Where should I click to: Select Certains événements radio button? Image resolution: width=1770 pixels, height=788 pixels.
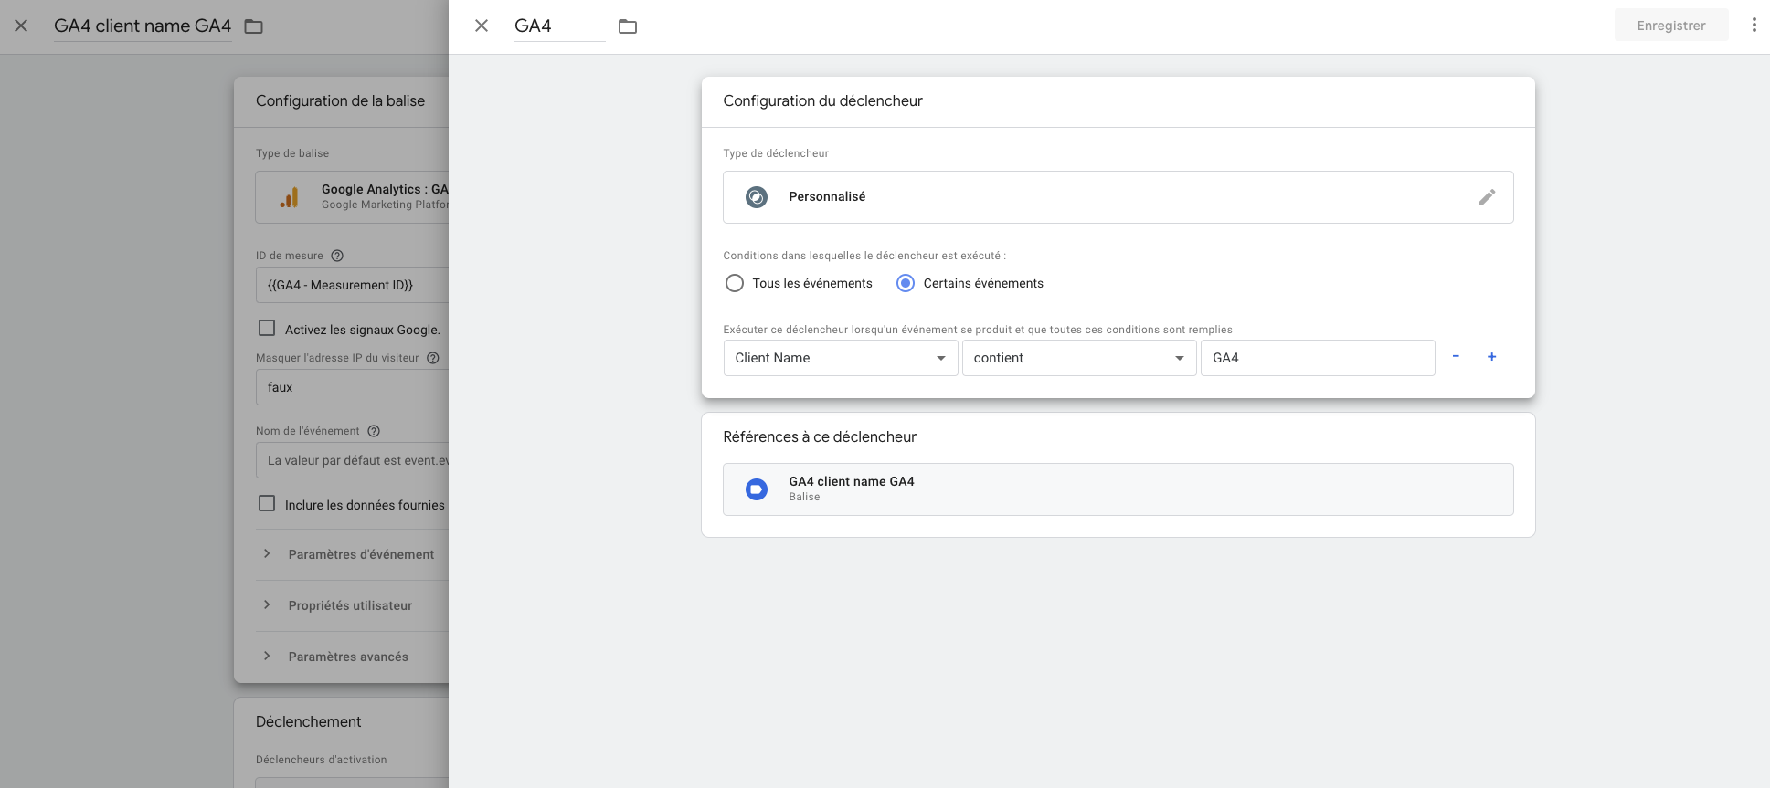[x=906, y=283]
